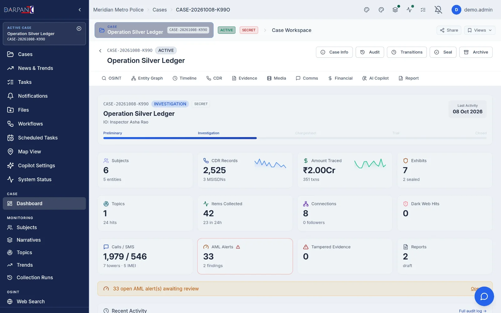Click the Archive button

pos(476,52)
